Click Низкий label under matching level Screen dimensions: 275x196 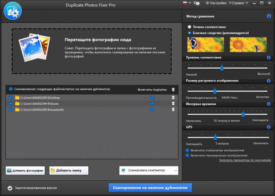pyautogui.click(x=191, y=74)
